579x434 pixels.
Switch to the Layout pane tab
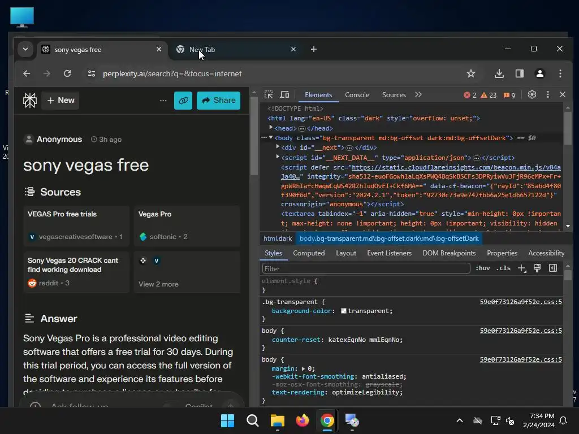pos(346,253)
